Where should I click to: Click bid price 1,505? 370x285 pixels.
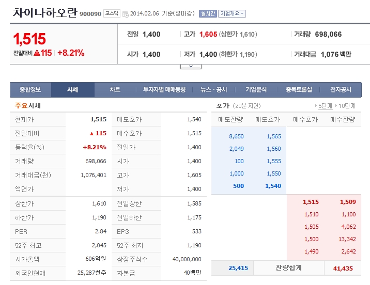point(312,227)
